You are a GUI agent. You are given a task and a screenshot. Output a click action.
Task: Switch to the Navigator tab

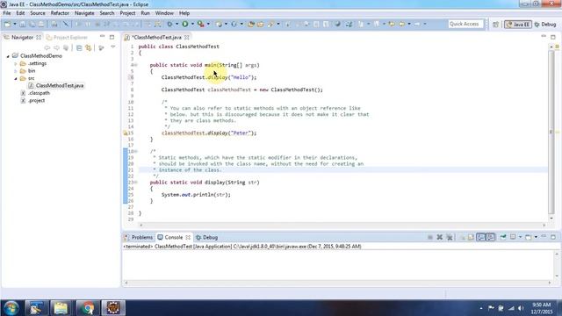[22, 37]
